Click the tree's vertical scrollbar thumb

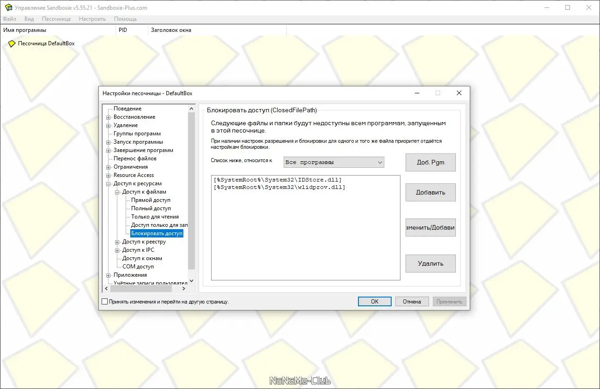(192, 191)
